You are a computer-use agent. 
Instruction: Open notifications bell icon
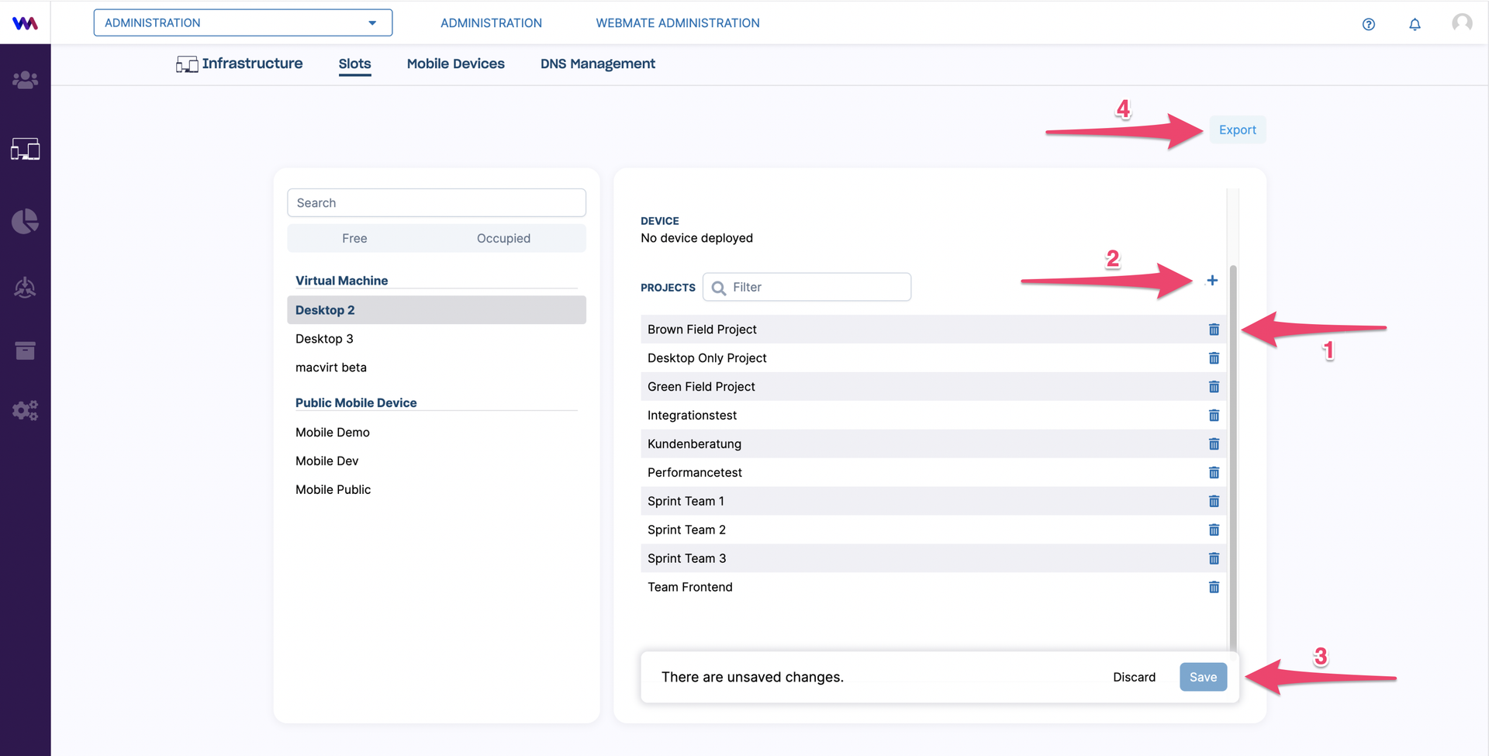(x=1415, y=24)
